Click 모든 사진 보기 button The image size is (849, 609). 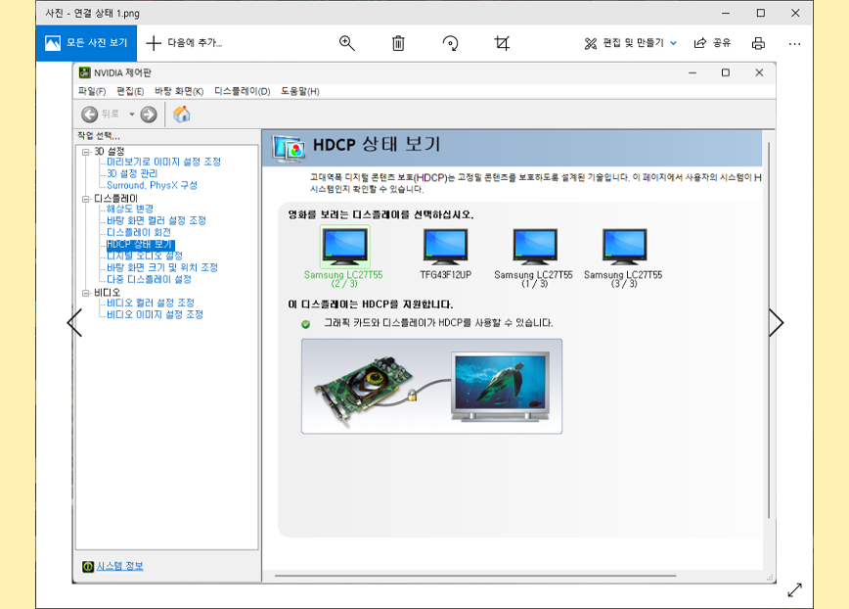(87, 43)
